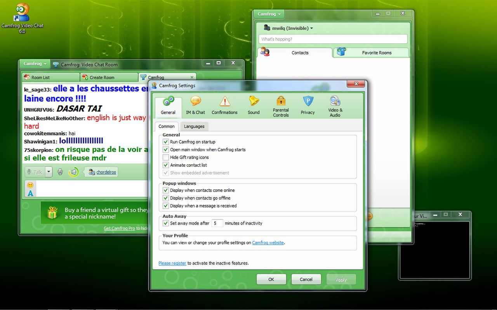Toggle Animate contact list checkbox
497x310 pixels.
[x=166, y=165]
